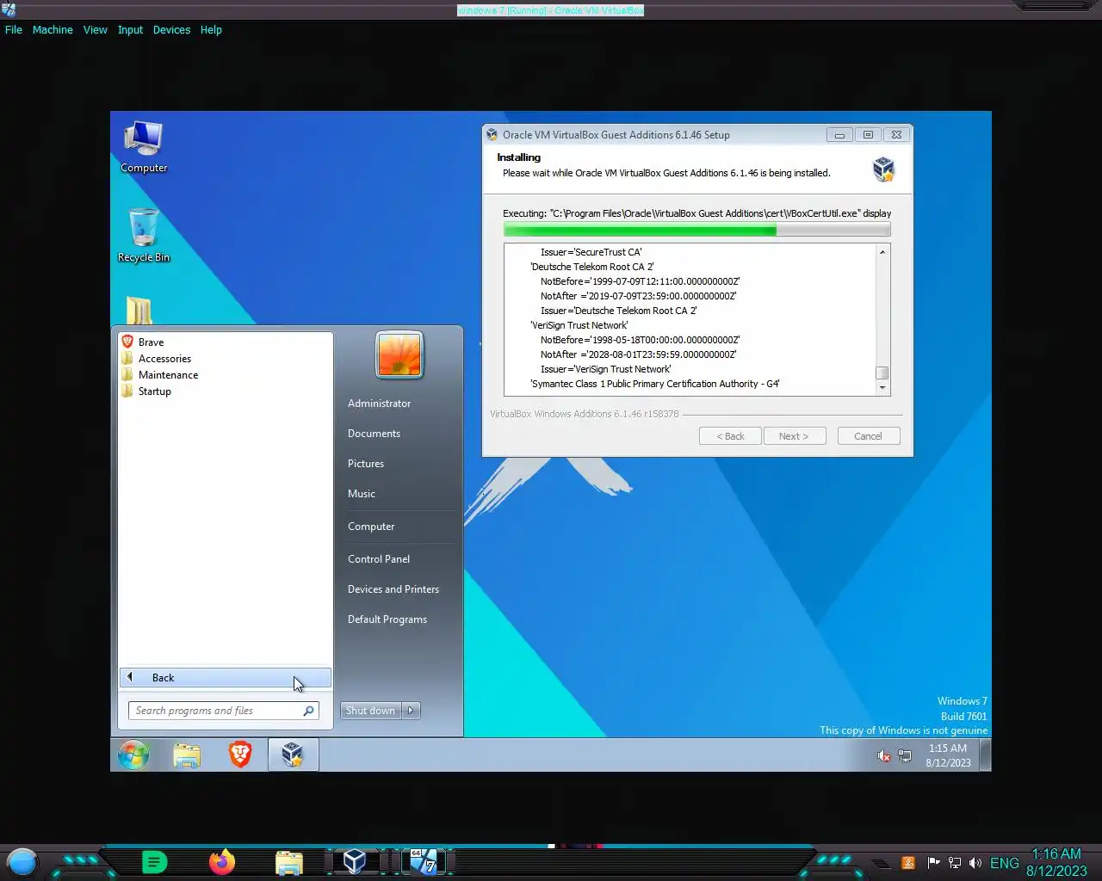Select the Symantec Class 1 log line
Image resolution: width=1102 pixels, height=881 pixels.
(x=655, y=384)
